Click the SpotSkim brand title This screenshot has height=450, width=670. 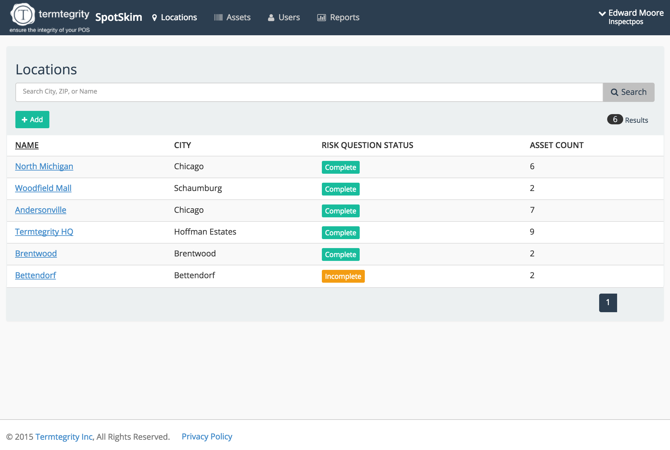(119, 17)
